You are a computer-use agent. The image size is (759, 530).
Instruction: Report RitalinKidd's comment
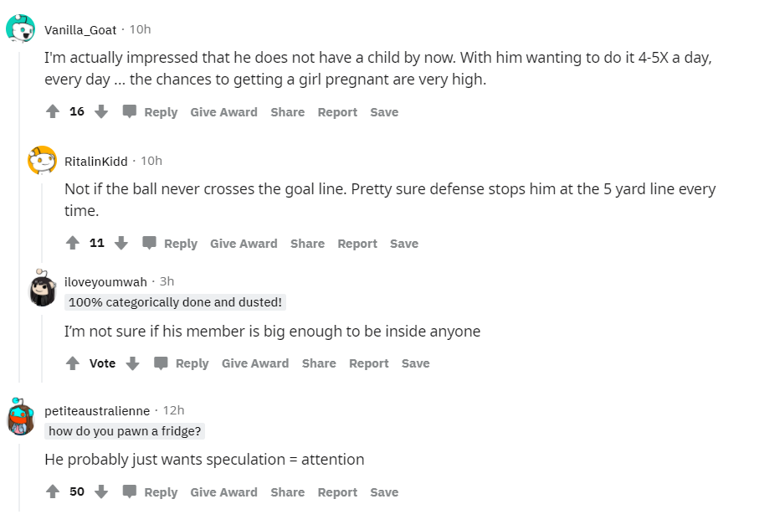[x=357, y=243]
